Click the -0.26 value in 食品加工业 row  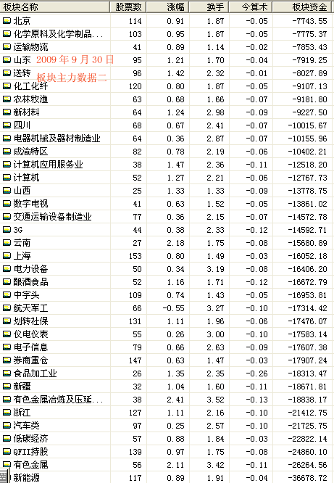pos(256,373)
